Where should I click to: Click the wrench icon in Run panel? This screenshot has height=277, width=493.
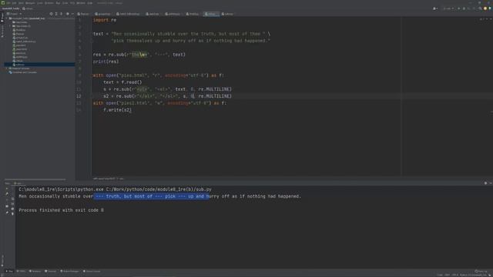pos(7,194)
